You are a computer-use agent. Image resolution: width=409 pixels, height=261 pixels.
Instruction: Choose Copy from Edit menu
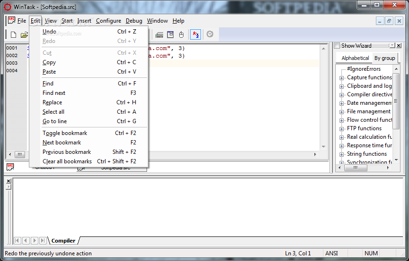[x=89, y=62]
